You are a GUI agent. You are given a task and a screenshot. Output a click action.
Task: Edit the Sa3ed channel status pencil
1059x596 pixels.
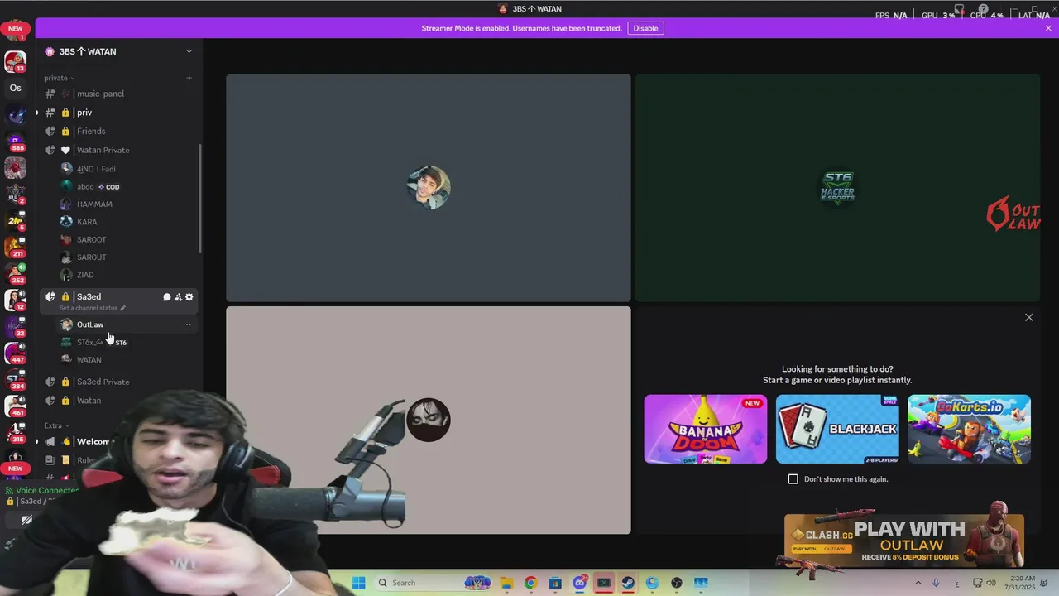click(x=122, y=308)
